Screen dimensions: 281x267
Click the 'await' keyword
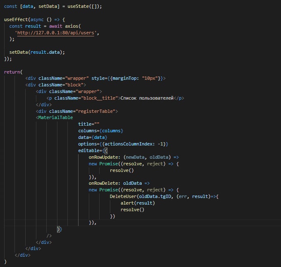pyautogui.click(x=55, y=26)
